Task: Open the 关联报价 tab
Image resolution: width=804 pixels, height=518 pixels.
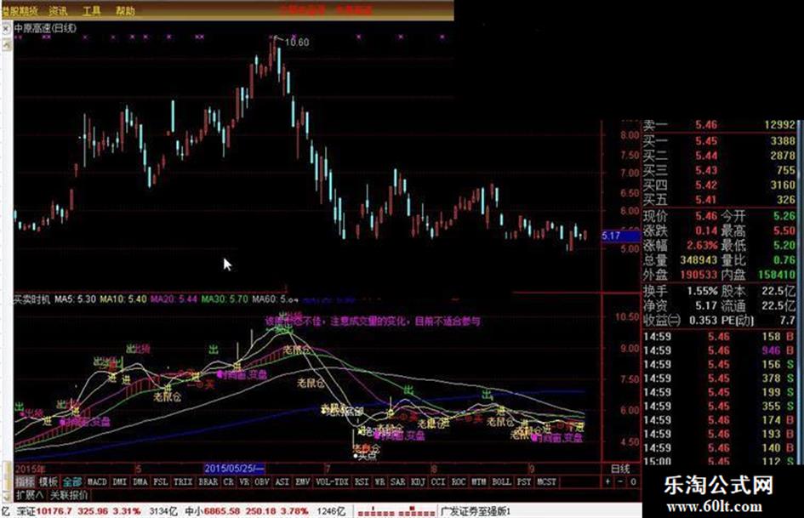Action: (x=69, y=495)
